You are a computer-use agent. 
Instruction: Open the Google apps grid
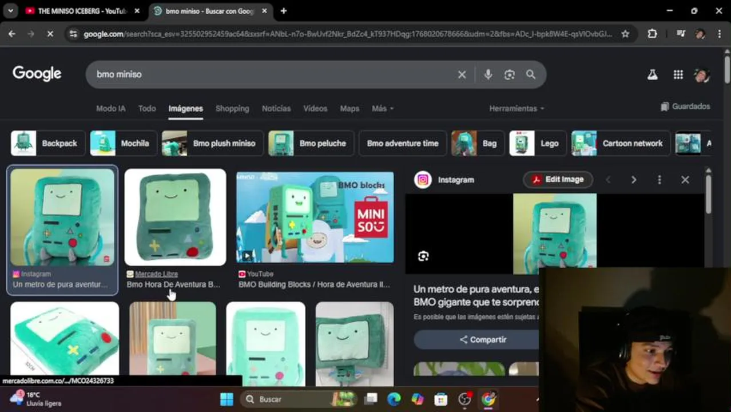(x=678, y=74)
